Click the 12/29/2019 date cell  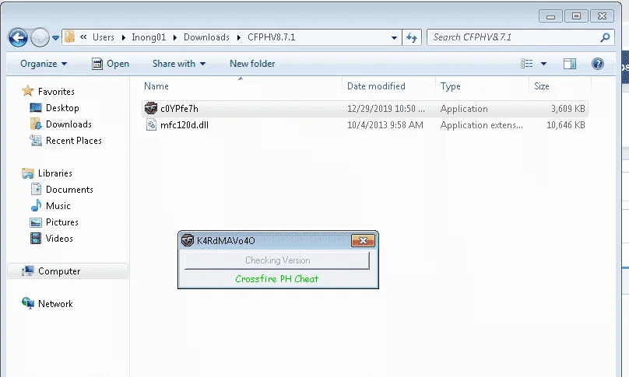point(386,109)
